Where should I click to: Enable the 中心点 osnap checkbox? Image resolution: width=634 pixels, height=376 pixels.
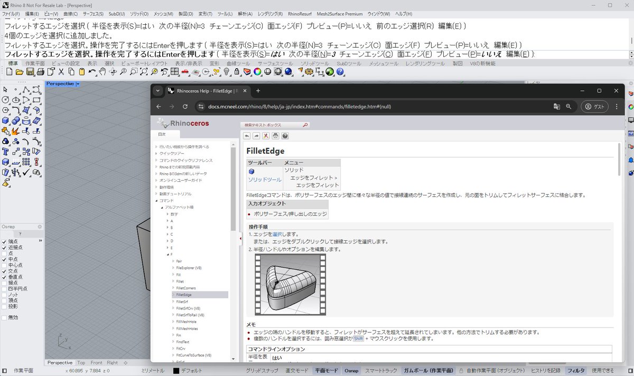point(4,265)
